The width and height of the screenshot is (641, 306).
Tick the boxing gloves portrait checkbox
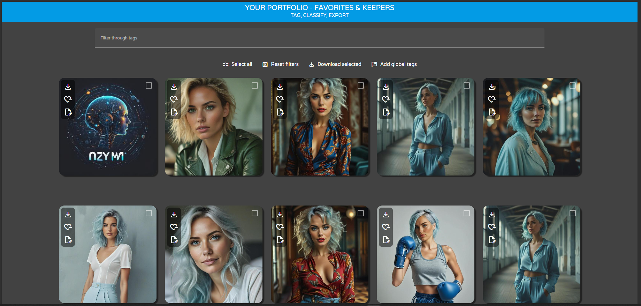[x=467, y=213]
